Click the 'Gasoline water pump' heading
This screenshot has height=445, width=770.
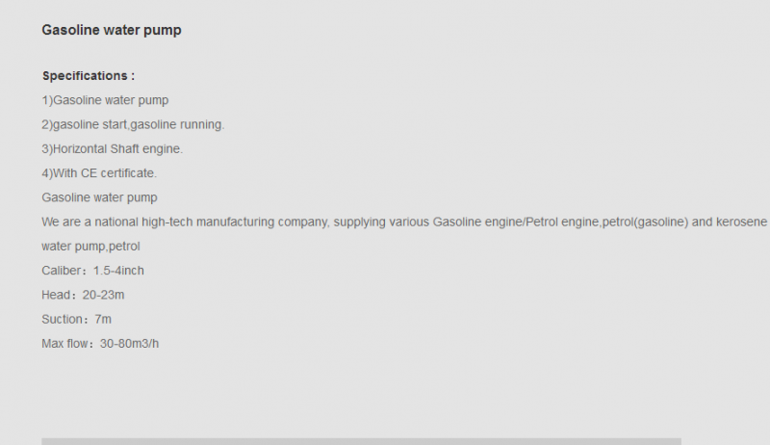pos(112,31)
